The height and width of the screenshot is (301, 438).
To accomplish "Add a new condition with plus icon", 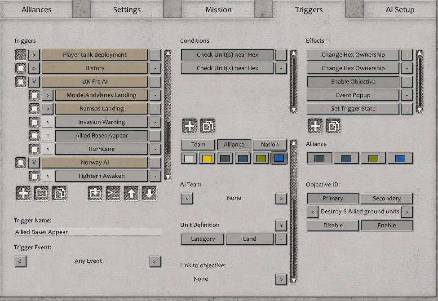I will 190,126.
